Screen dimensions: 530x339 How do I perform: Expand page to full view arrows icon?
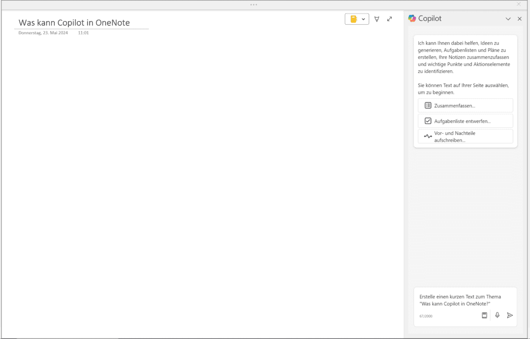tap(389, 19)
